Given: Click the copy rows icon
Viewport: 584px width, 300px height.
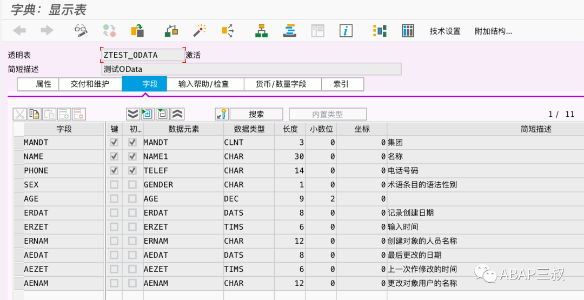Looking at the screenshot, I should (35, 114).
